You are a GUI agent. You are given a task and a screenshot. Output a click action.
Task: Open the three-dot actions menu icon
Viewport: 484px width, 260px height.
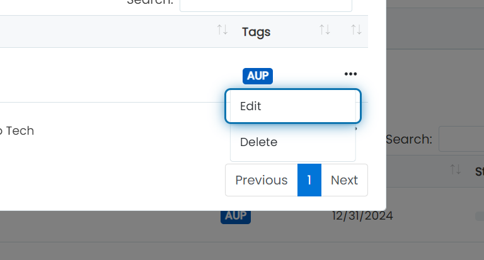click(350, 74)
